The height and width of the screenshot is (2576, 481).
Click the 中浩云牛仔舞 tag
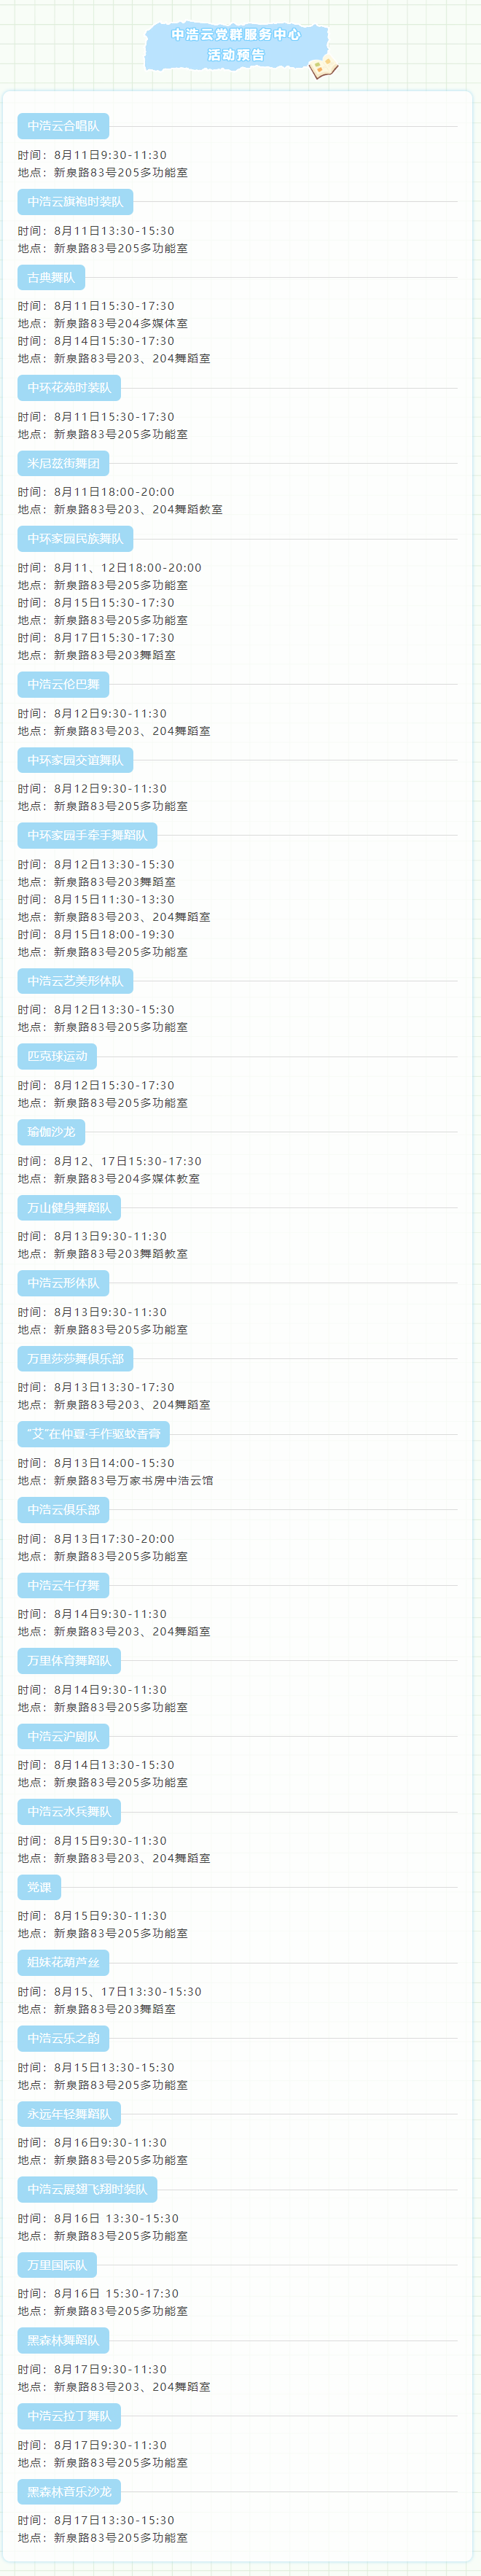click(x=63, y=1585)
